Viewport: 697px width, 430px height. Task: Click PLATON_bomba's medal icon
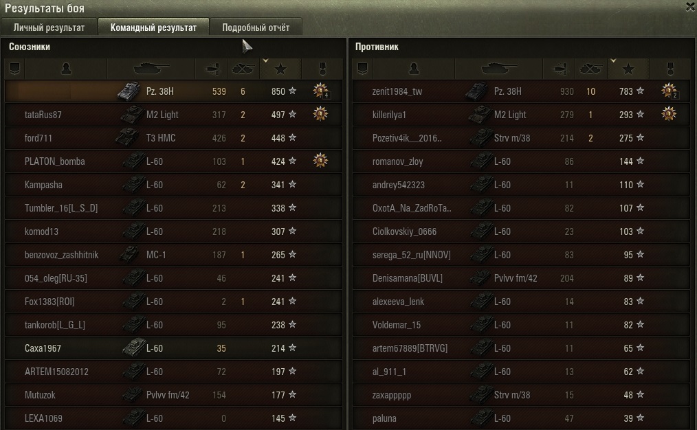point(320,160)
